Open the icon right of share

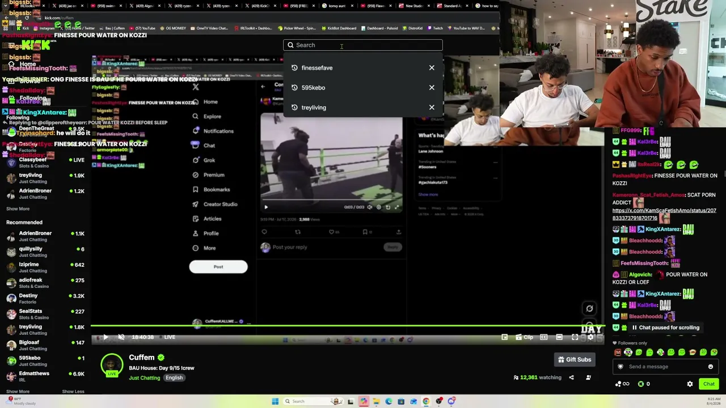(588, 377)
